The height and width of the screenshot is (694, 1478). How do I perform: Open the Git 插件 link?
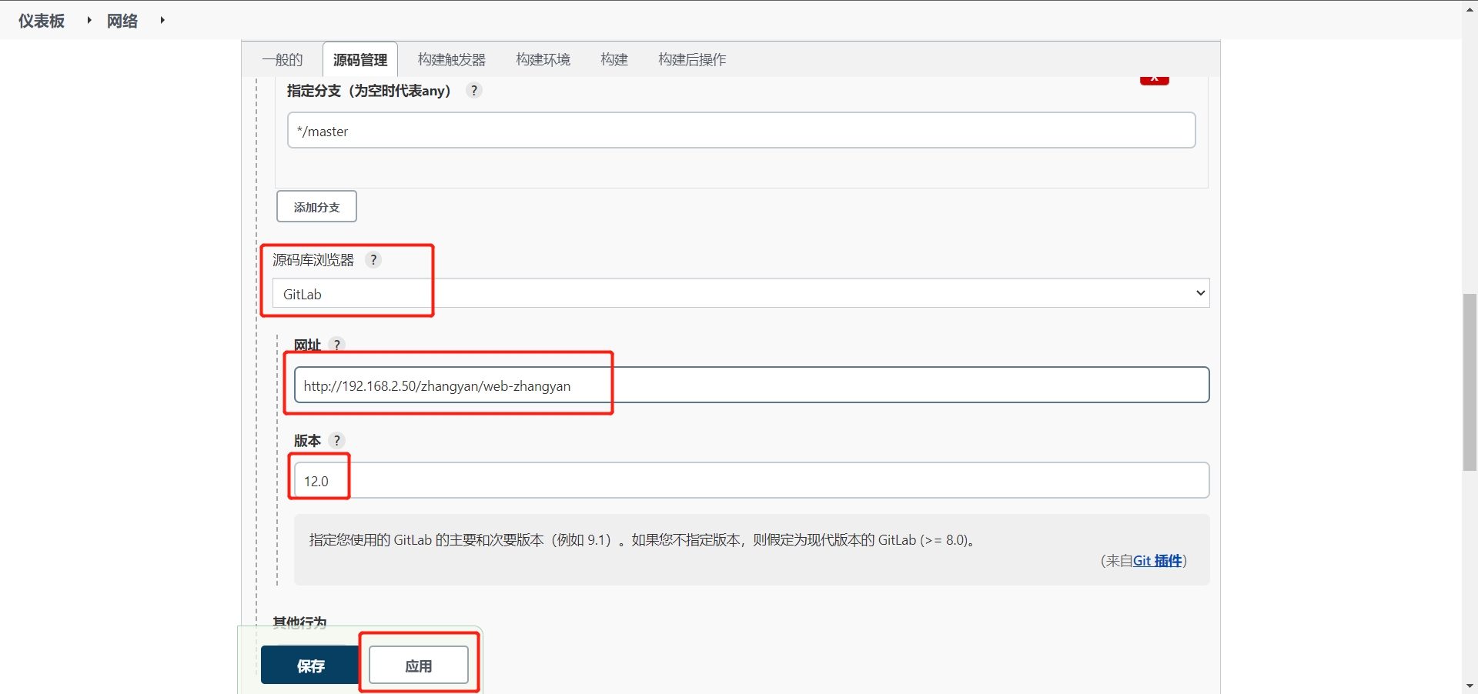1157,561
